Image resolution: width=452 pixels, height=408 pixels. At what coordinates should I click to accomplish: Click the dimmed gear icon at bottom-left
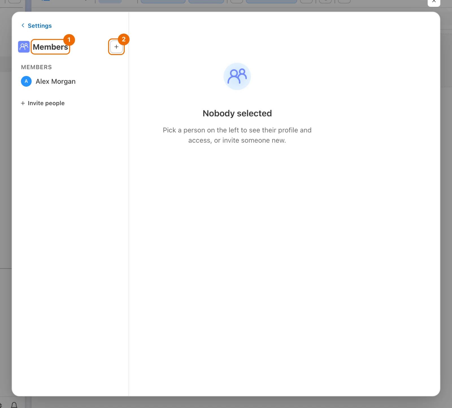(1, 406)
